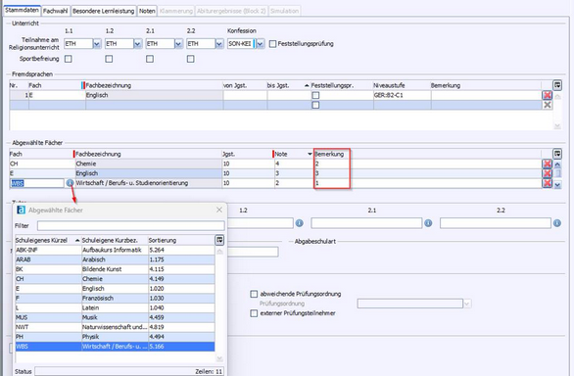574x376 pixels.
Task: Open the Besondere Lernleistung tab
Action: [103, 11]
